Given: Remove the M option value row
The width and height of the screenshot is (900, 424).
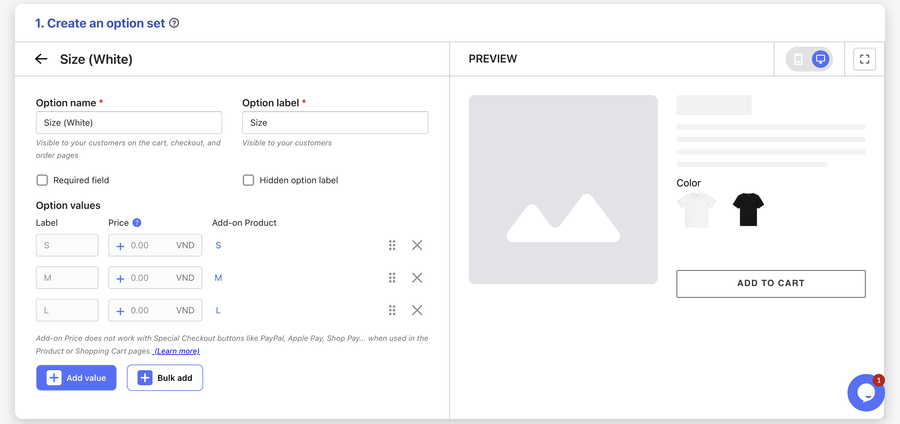Looking at the screenshot, I should pyautogui.click(x=417, y=278).
